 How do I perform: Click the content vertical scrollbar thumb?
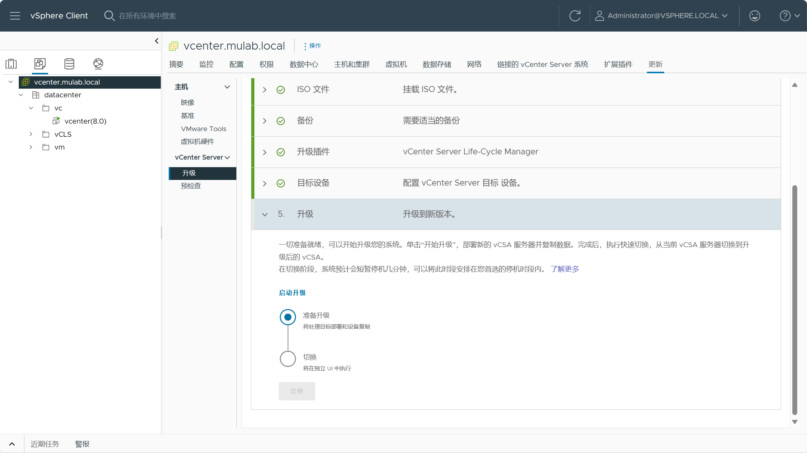coord(795,300)
